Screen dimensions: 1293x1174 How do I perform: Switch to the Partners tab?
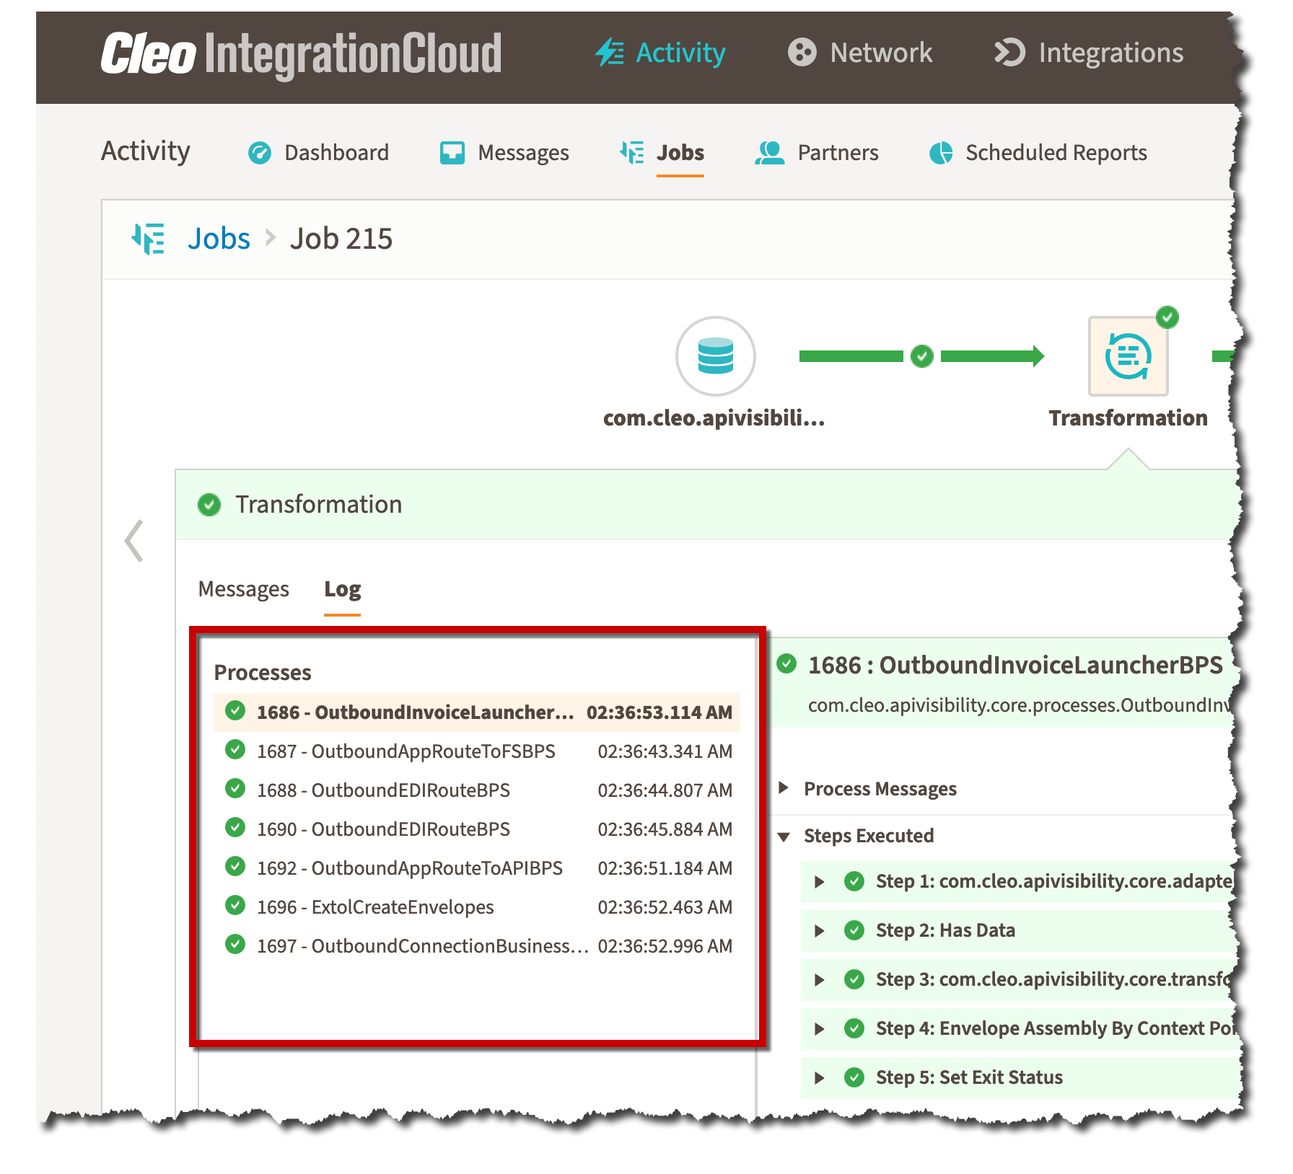pos(817,153)
